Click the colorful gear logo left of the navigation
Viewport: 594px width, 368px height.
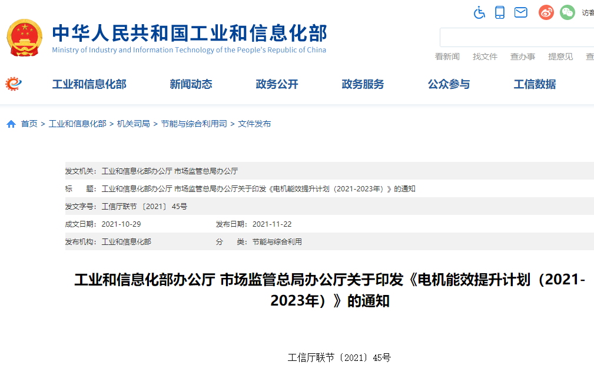point(13,84)
